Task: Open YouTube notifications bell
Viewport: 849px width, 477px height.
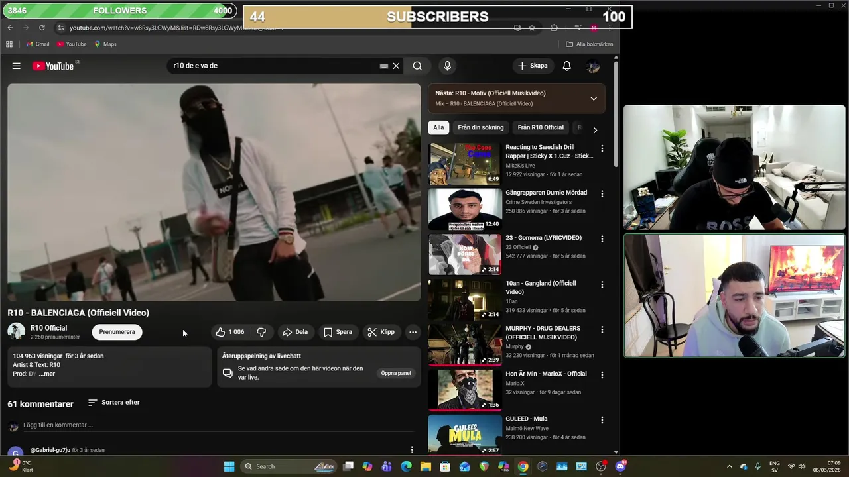Action: 567,66
